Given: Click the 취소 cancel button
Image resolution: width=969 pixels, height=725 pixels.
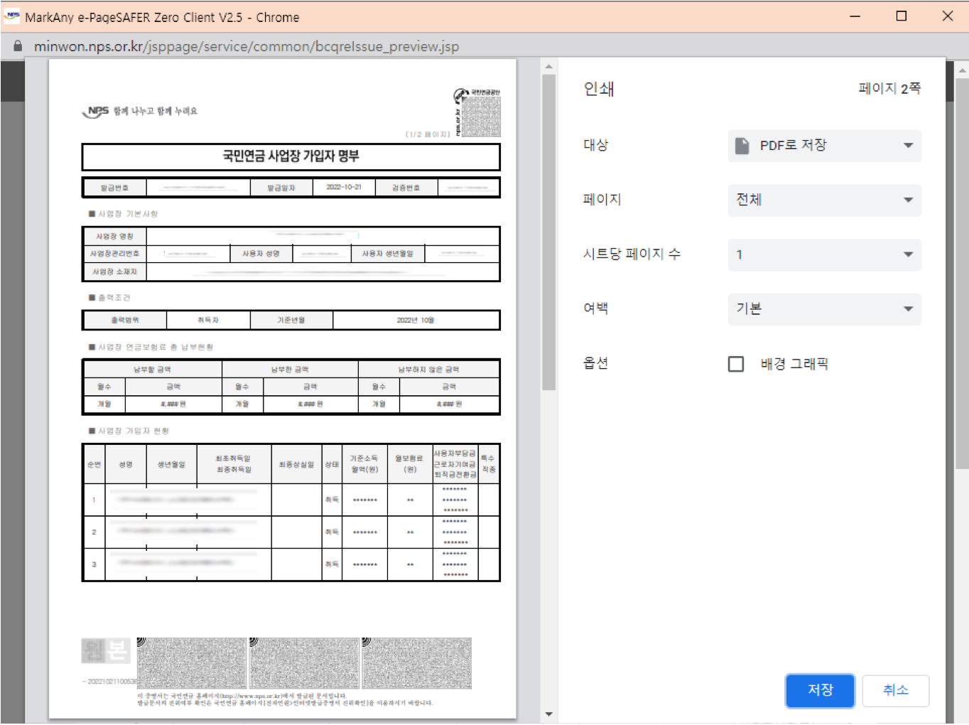Looking at the screenshot, I should click(x=895, y=690).
